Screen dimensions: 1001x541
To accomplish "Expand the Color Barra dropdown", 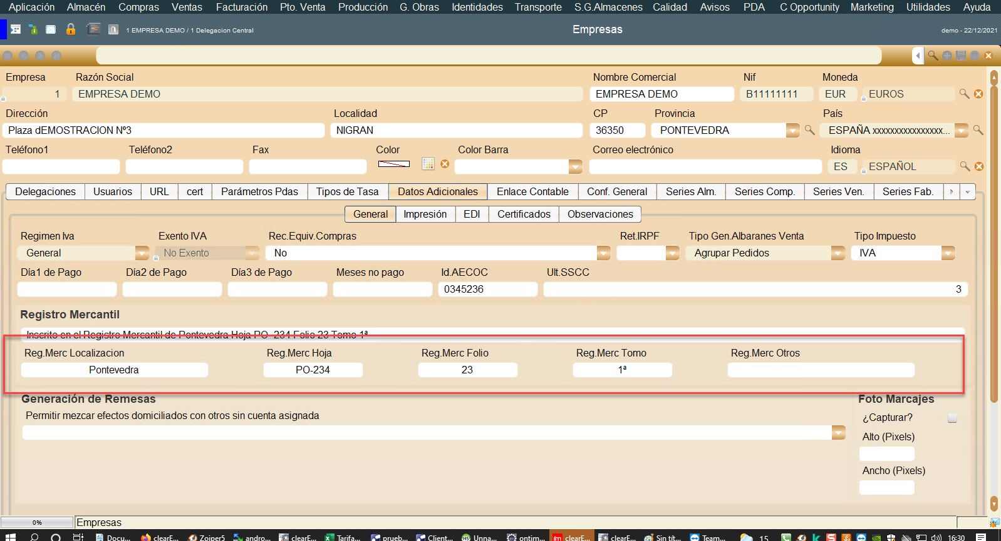I will [x=574, y=166].
